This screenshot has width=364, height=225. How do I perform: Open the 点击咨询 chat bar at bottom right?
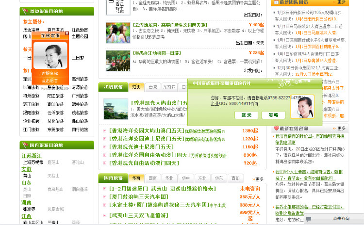point(334,219)
